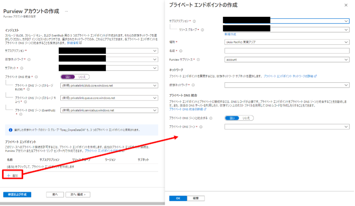Image resolution: width=355 pixels, height=206 pixels.
Task: Open リソース グループ dropdown in endpoint pane
Action: point(286,30)
